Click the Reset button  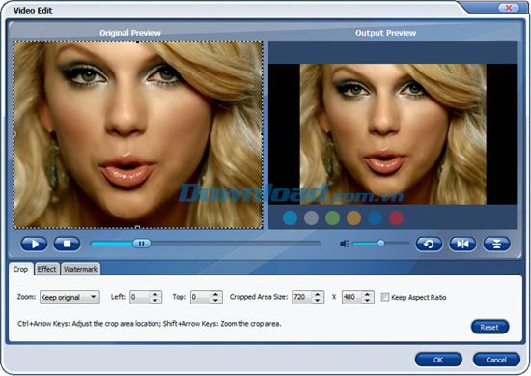coord(489,327)
